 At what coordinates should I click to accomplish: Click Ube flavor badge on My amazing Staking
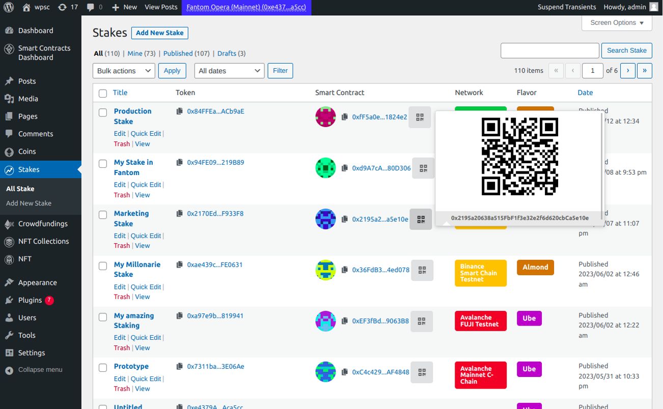point(529,318)
